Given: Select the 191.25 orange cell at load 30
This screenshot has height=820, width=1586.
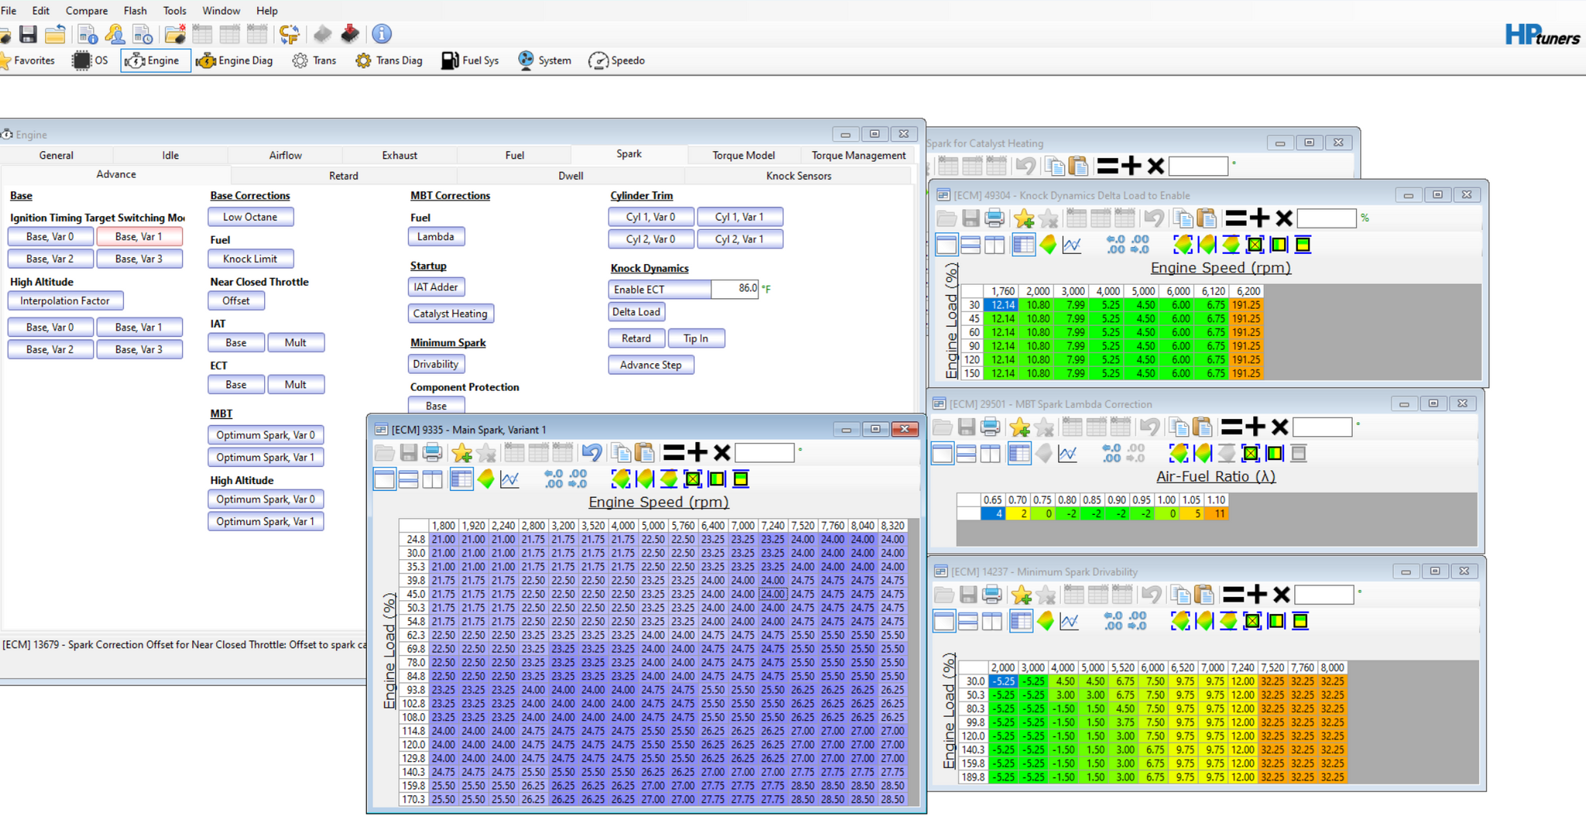Looking at the screenshot, I should [x=1246, y=305].
